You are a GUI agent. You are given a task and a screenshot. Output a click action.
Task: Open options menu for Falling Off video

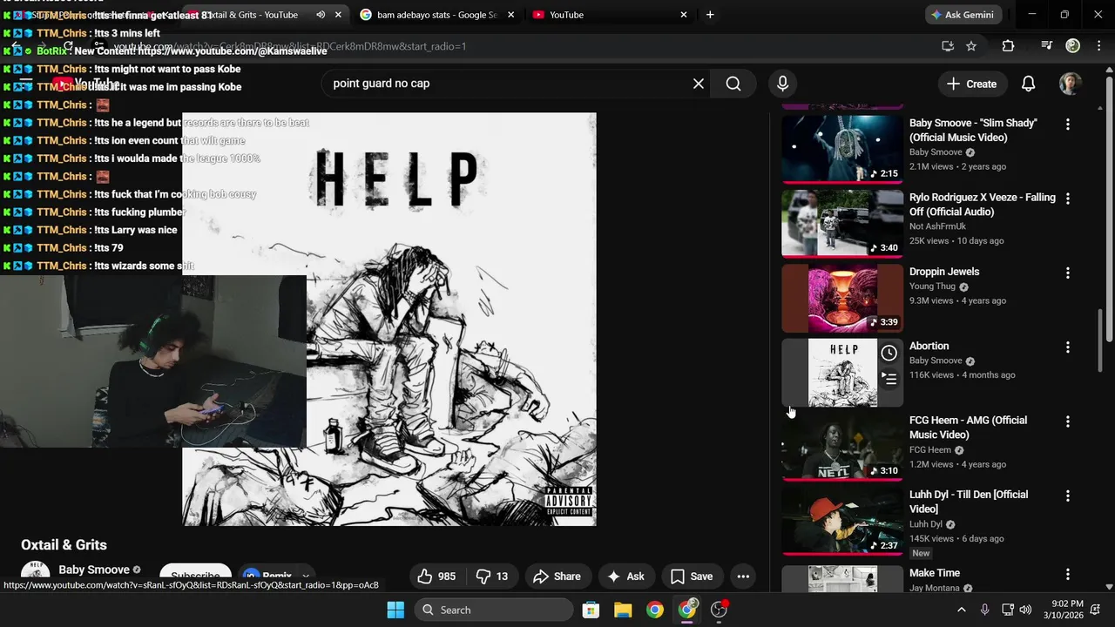click(1068, 199)
